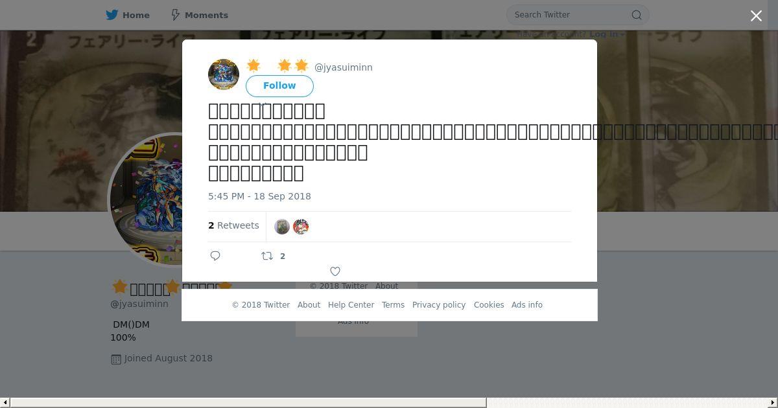Open the tweet options chevron below Follow
This screenshot has width=778, height=408.
pos(263,104)
